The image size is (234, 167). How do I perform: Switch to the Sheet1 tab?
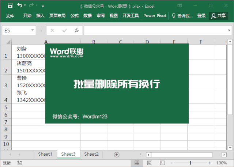pos(45,154)
